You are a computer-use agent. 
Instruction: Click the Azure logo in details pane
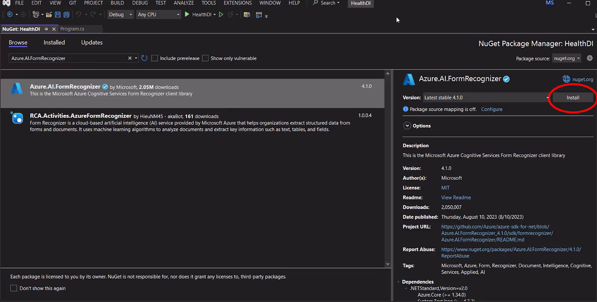click(x=409, y=79)
